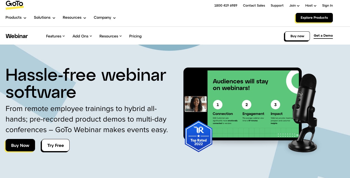Click the presenter webcam thumbnail on the tablet
Screen dimensions: 350x178
tap(196, 104)
